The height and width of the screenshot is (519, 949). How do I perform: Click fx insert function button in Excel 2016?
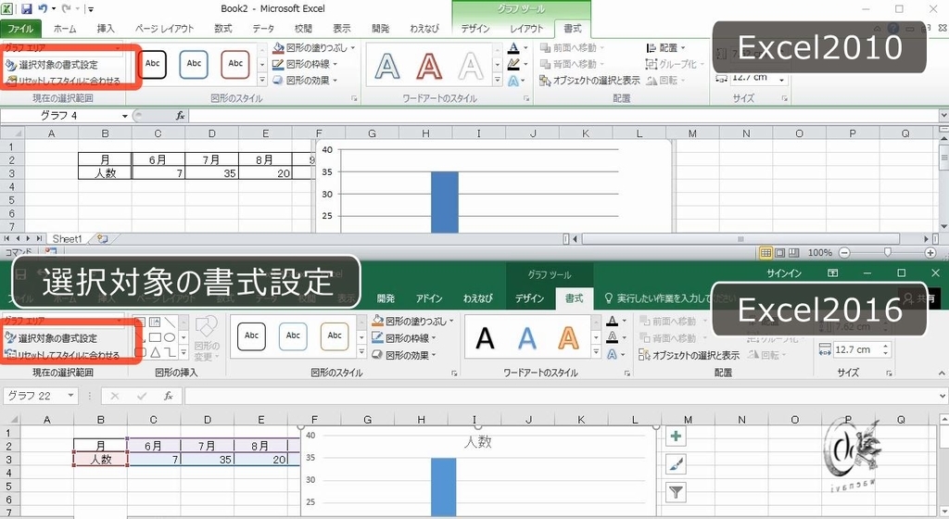pyautogui.click(x=169, y=396)
